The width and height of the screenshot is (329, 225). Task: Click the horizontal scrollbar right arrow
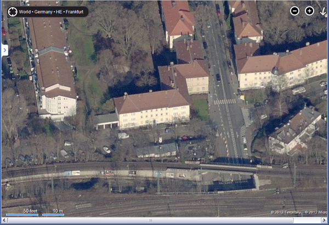324,220
